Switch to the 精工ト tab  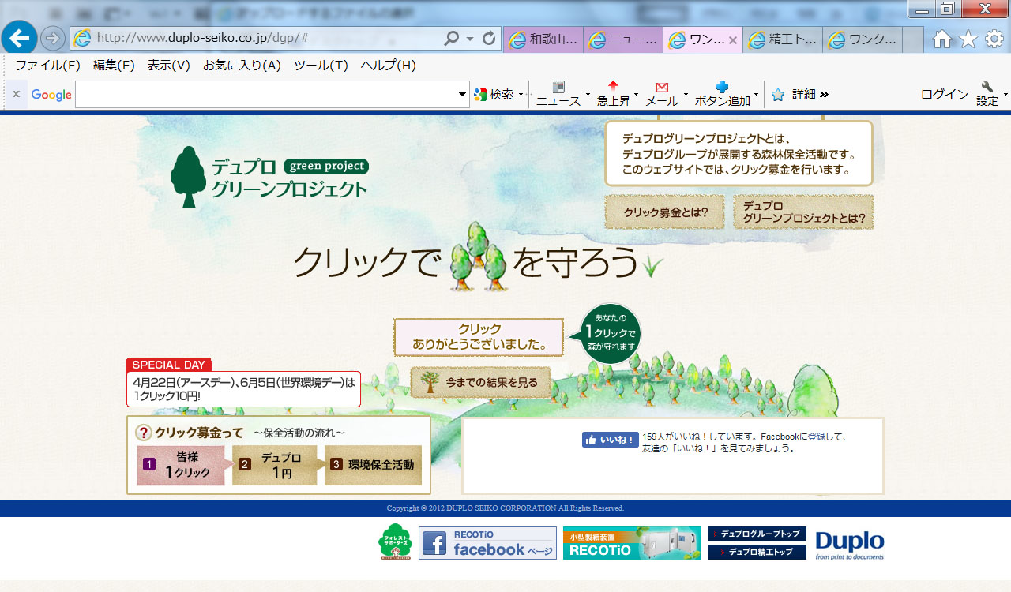[x=783, y=39]
